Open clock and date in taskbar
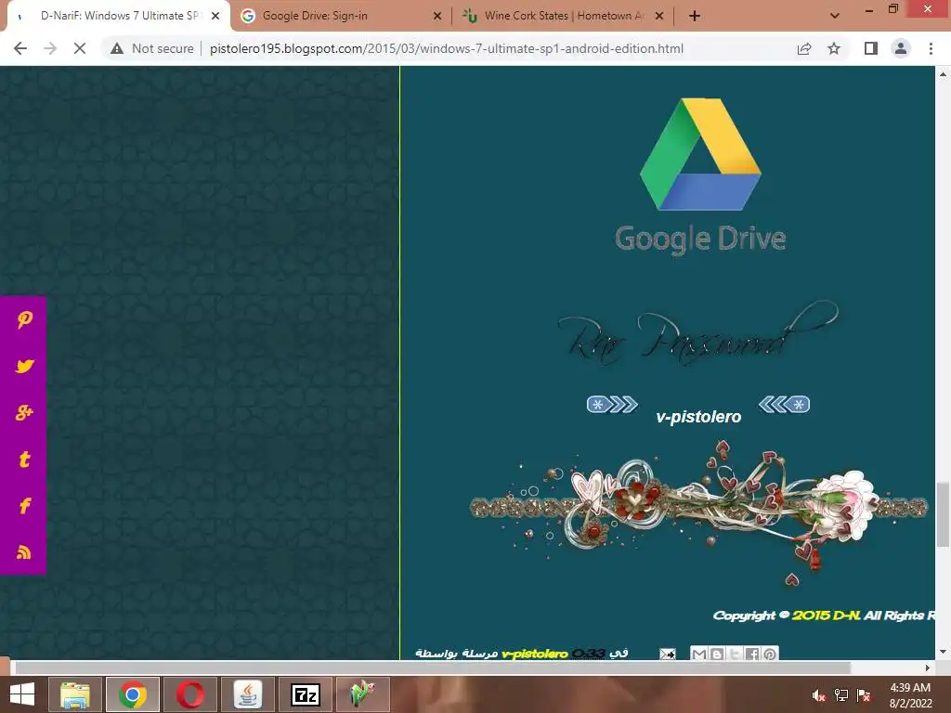951x713 pixels. pyautogui.click(x=910, y=695)
